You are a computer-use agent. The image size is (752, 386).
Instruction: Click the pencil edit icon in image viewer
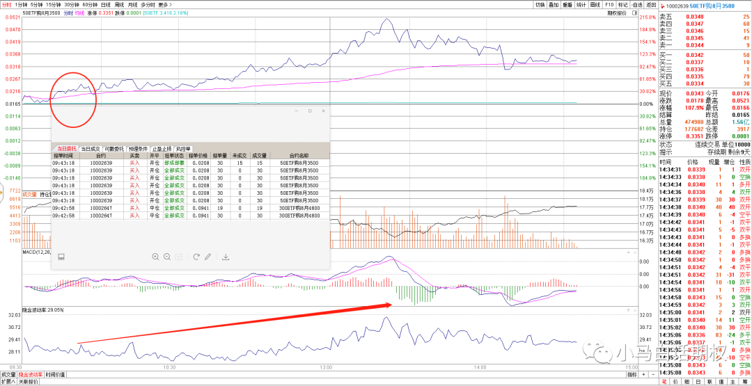click(x=207, y=257)
